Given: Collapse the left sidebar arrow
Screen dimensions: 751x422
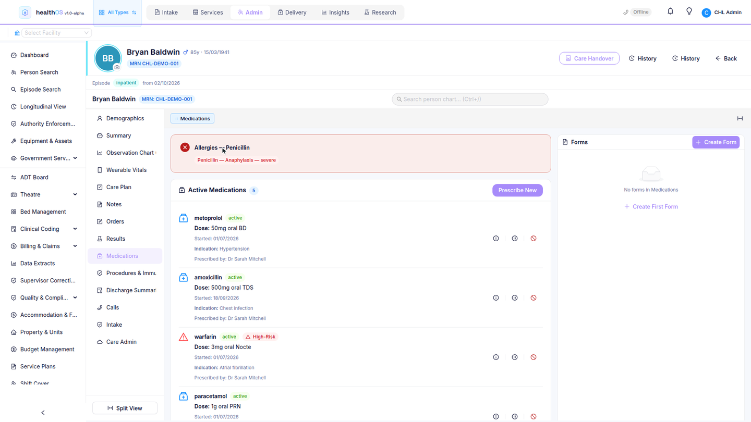Looking at the screenshot, I should coord(43,413).
